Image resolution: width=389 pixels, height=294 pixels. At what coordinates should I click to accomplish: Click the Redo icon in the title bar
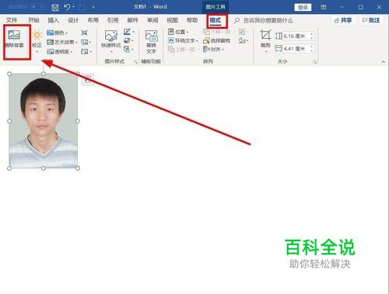(x=82, y=7)
